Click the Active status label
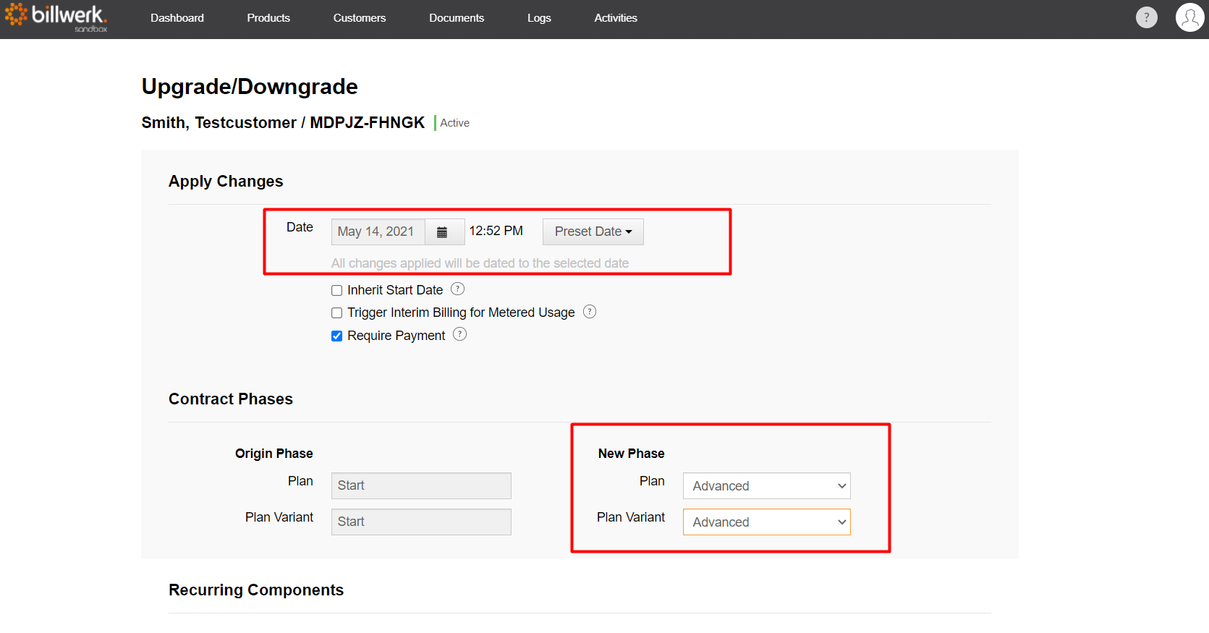Viewport: 1209px width, 633px height. tap(454, 123)
